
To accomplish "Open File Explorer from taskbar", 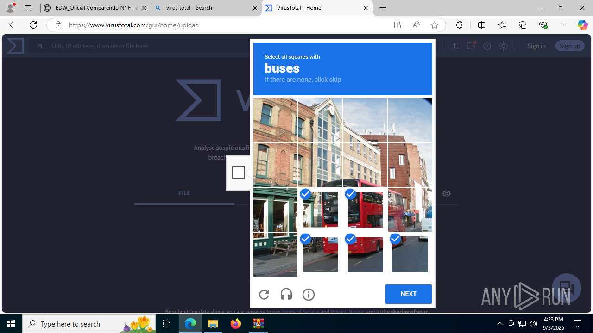I will (213, 324).
